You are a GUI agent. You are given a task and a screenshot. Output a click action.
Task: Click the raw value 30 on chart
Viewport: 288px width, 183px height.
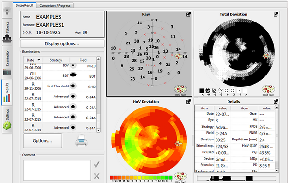point(136,41)
